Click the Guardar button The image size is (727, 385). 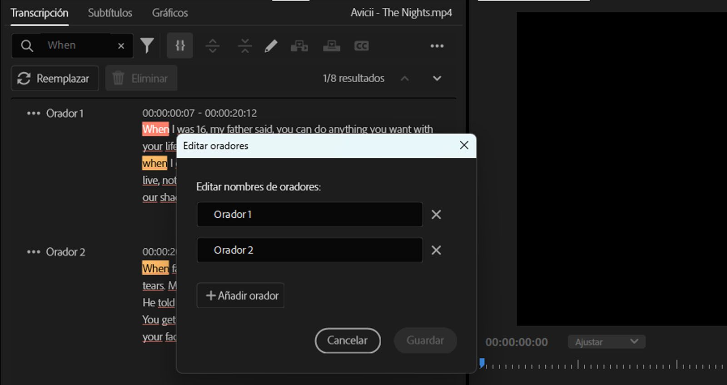point(425,340)
